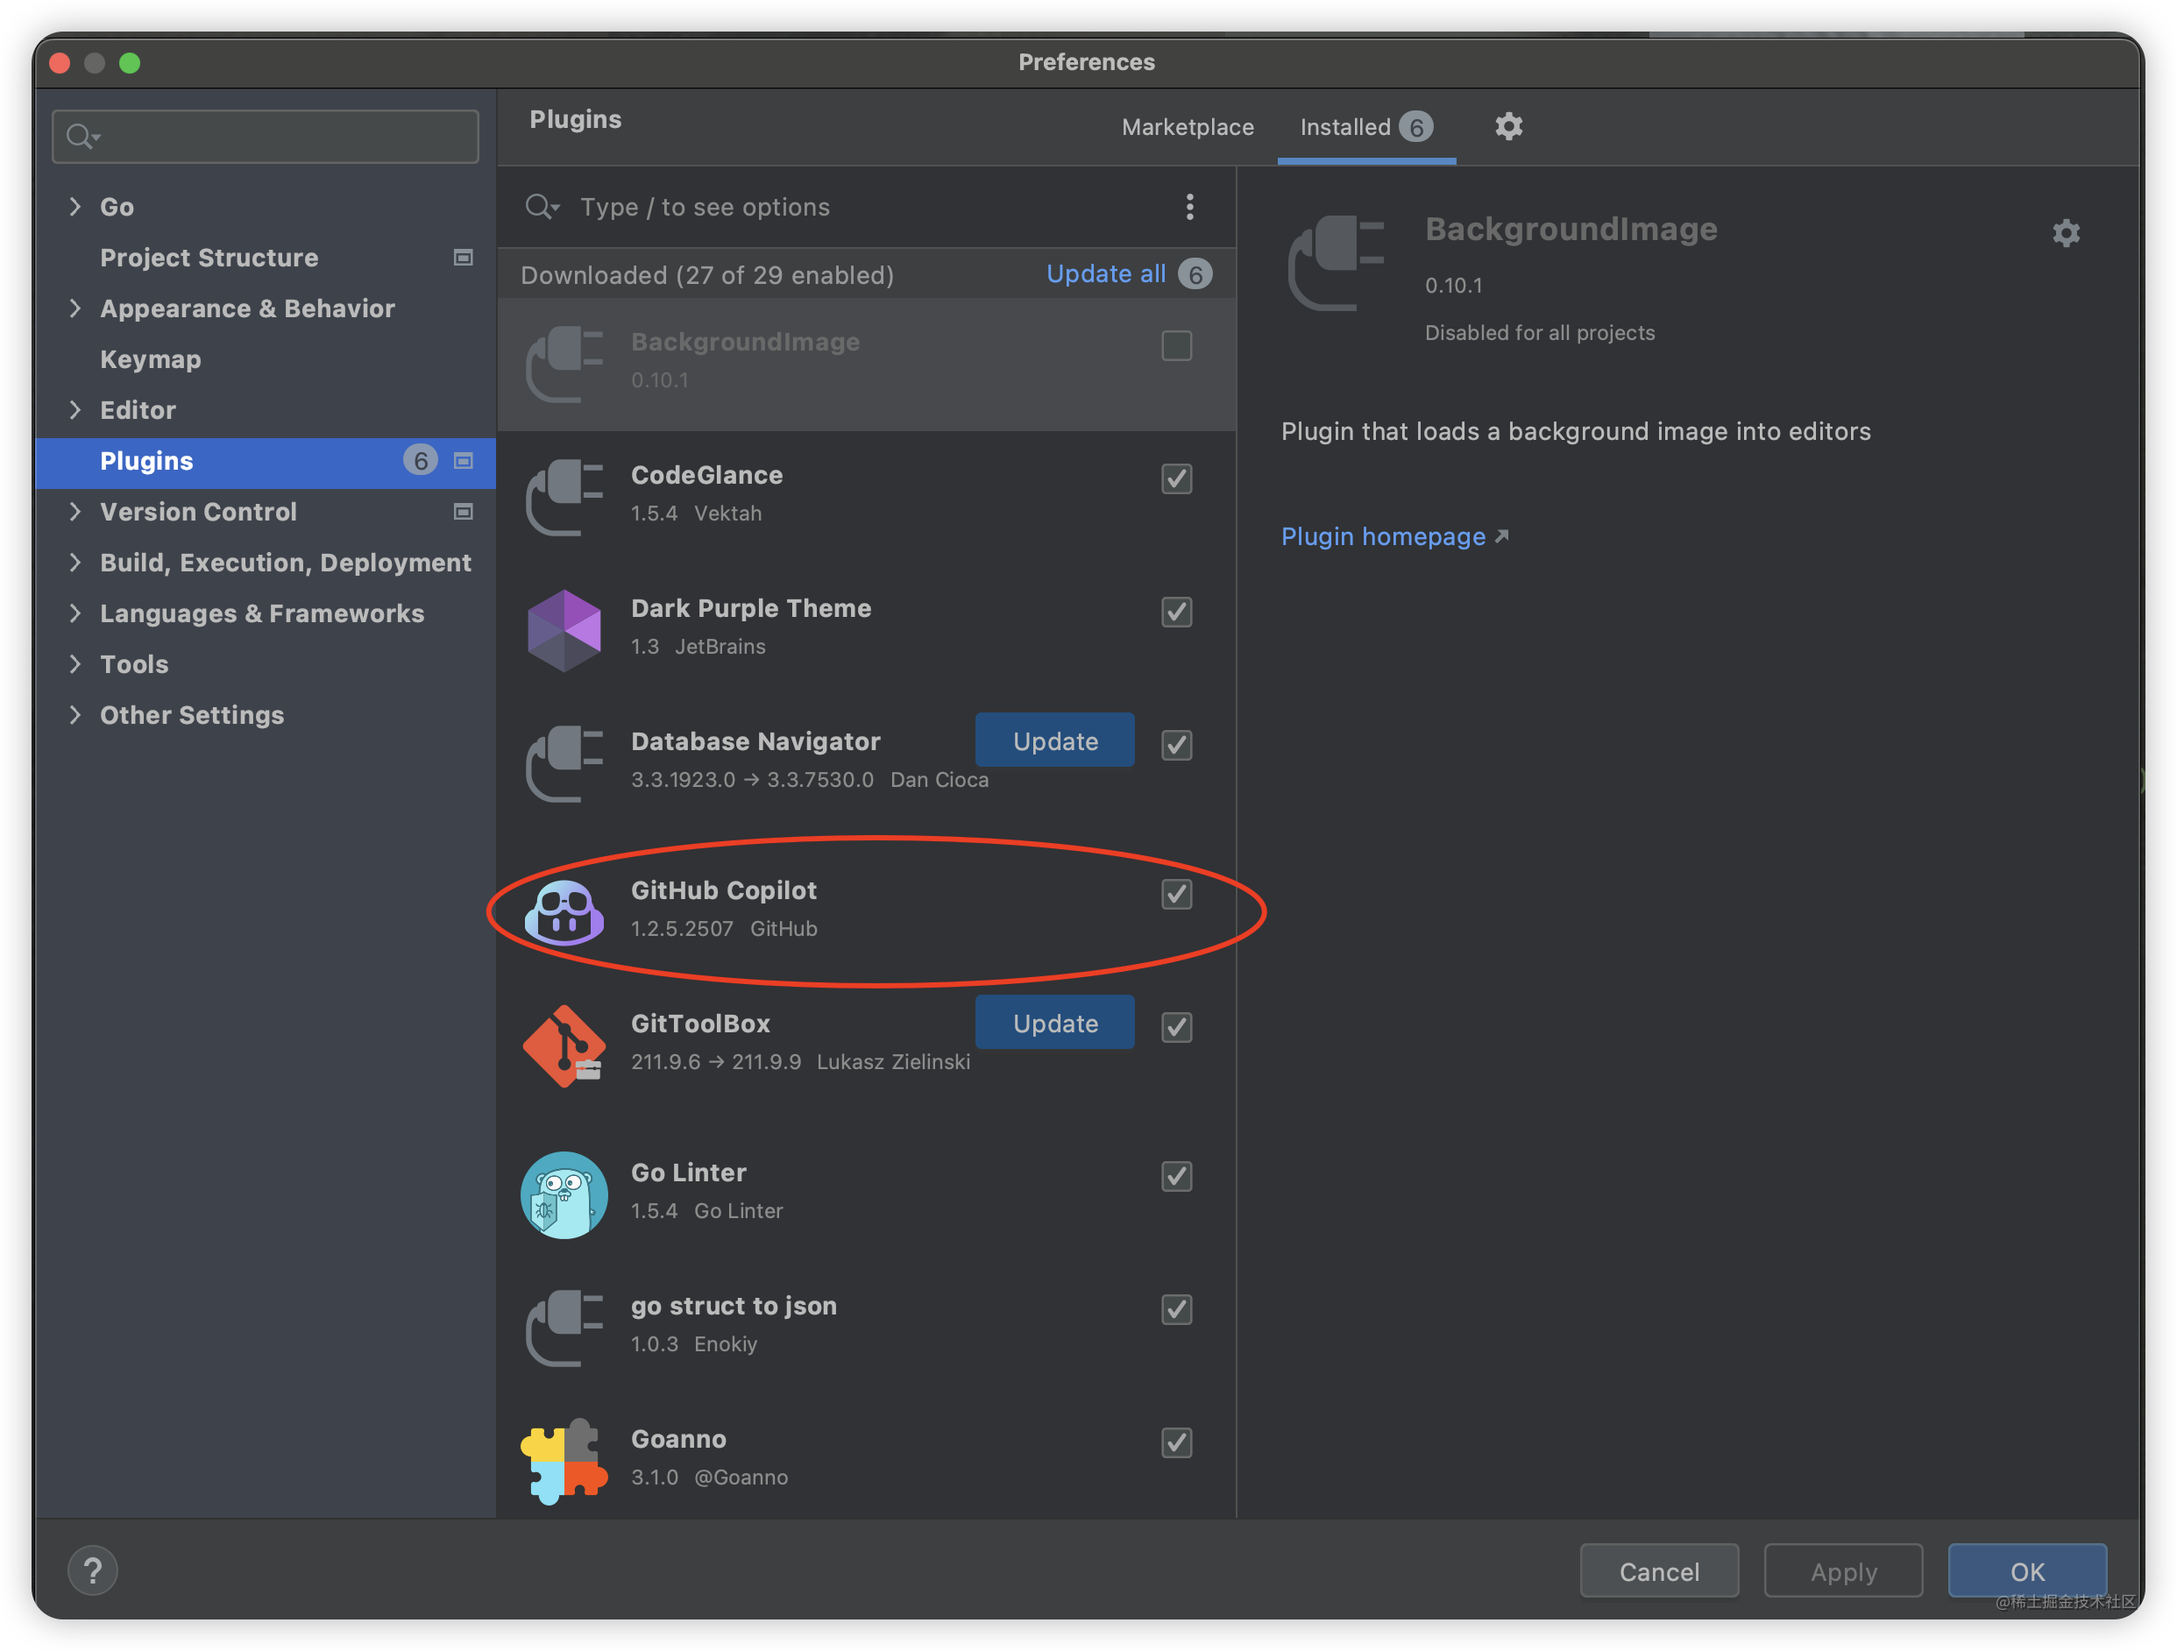
Task: Enable the BackgroundImage plugin checkbox
Action: coord(1176,345)
